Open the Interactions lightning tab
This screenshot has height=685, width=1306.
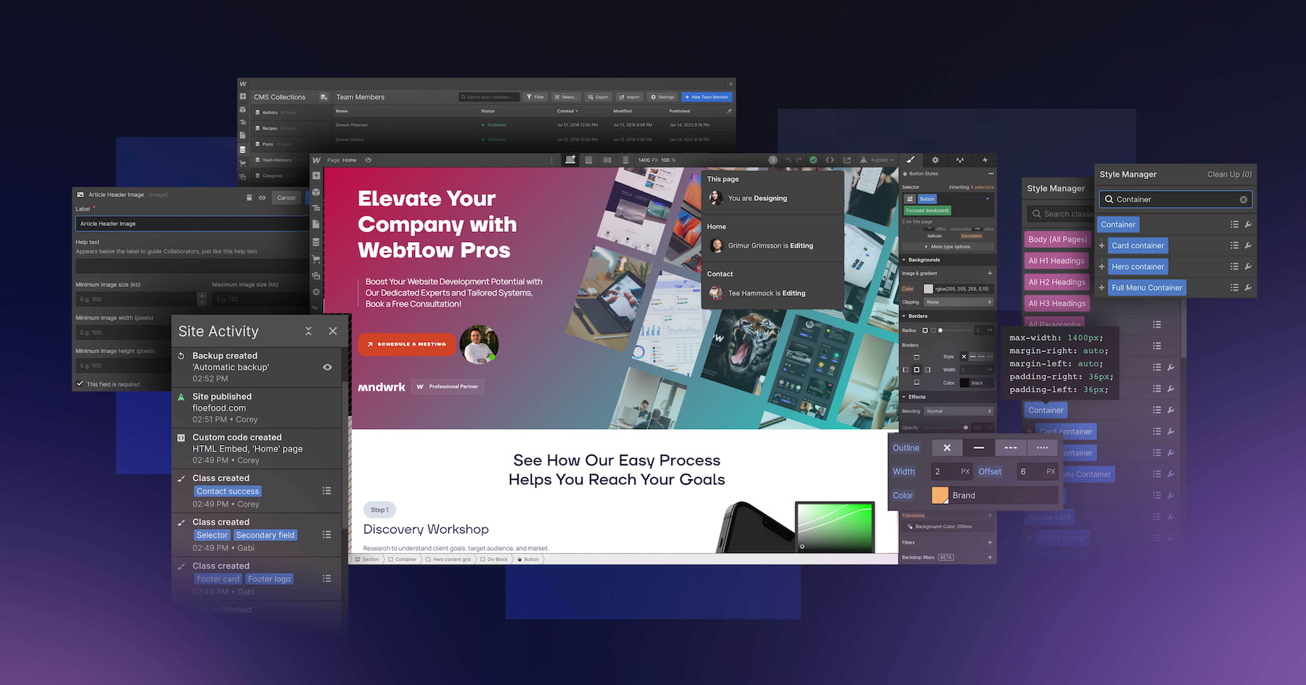tap(985, 160)
